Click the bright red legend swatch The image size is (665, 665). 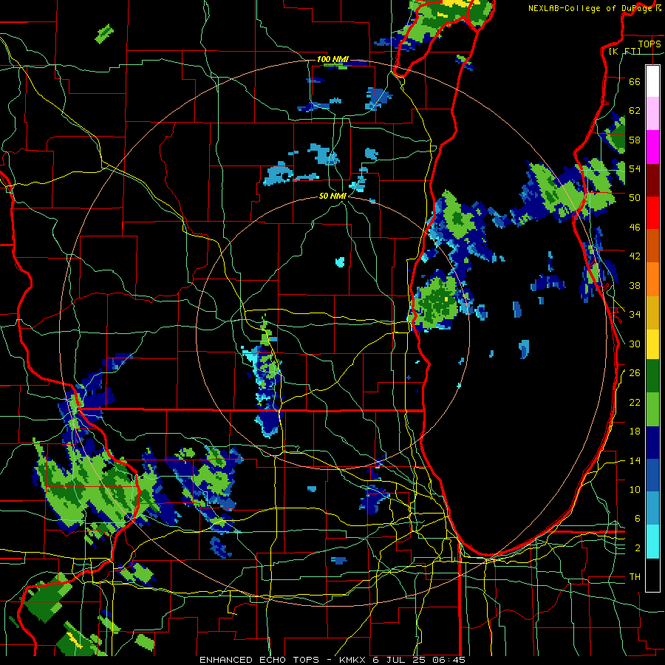tap(652, 213)
